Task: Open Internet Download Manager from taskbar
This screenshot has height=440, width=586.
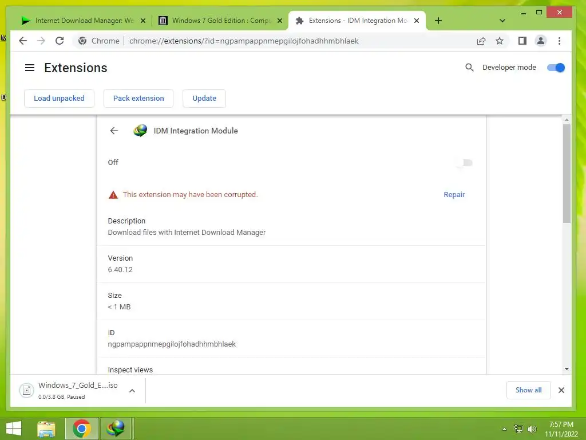Action: coord(116,429)
